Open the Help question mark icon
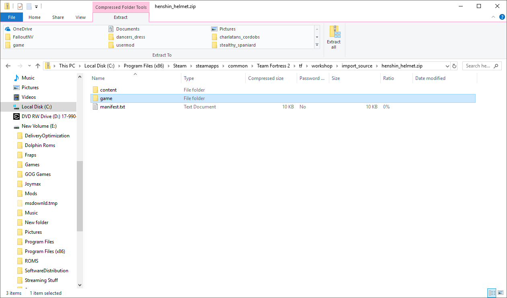507x298 pixels. click(x=502, y=17)
